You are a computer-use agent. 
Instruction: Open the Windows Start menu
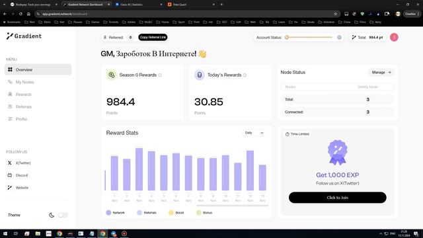coord(5,233)
